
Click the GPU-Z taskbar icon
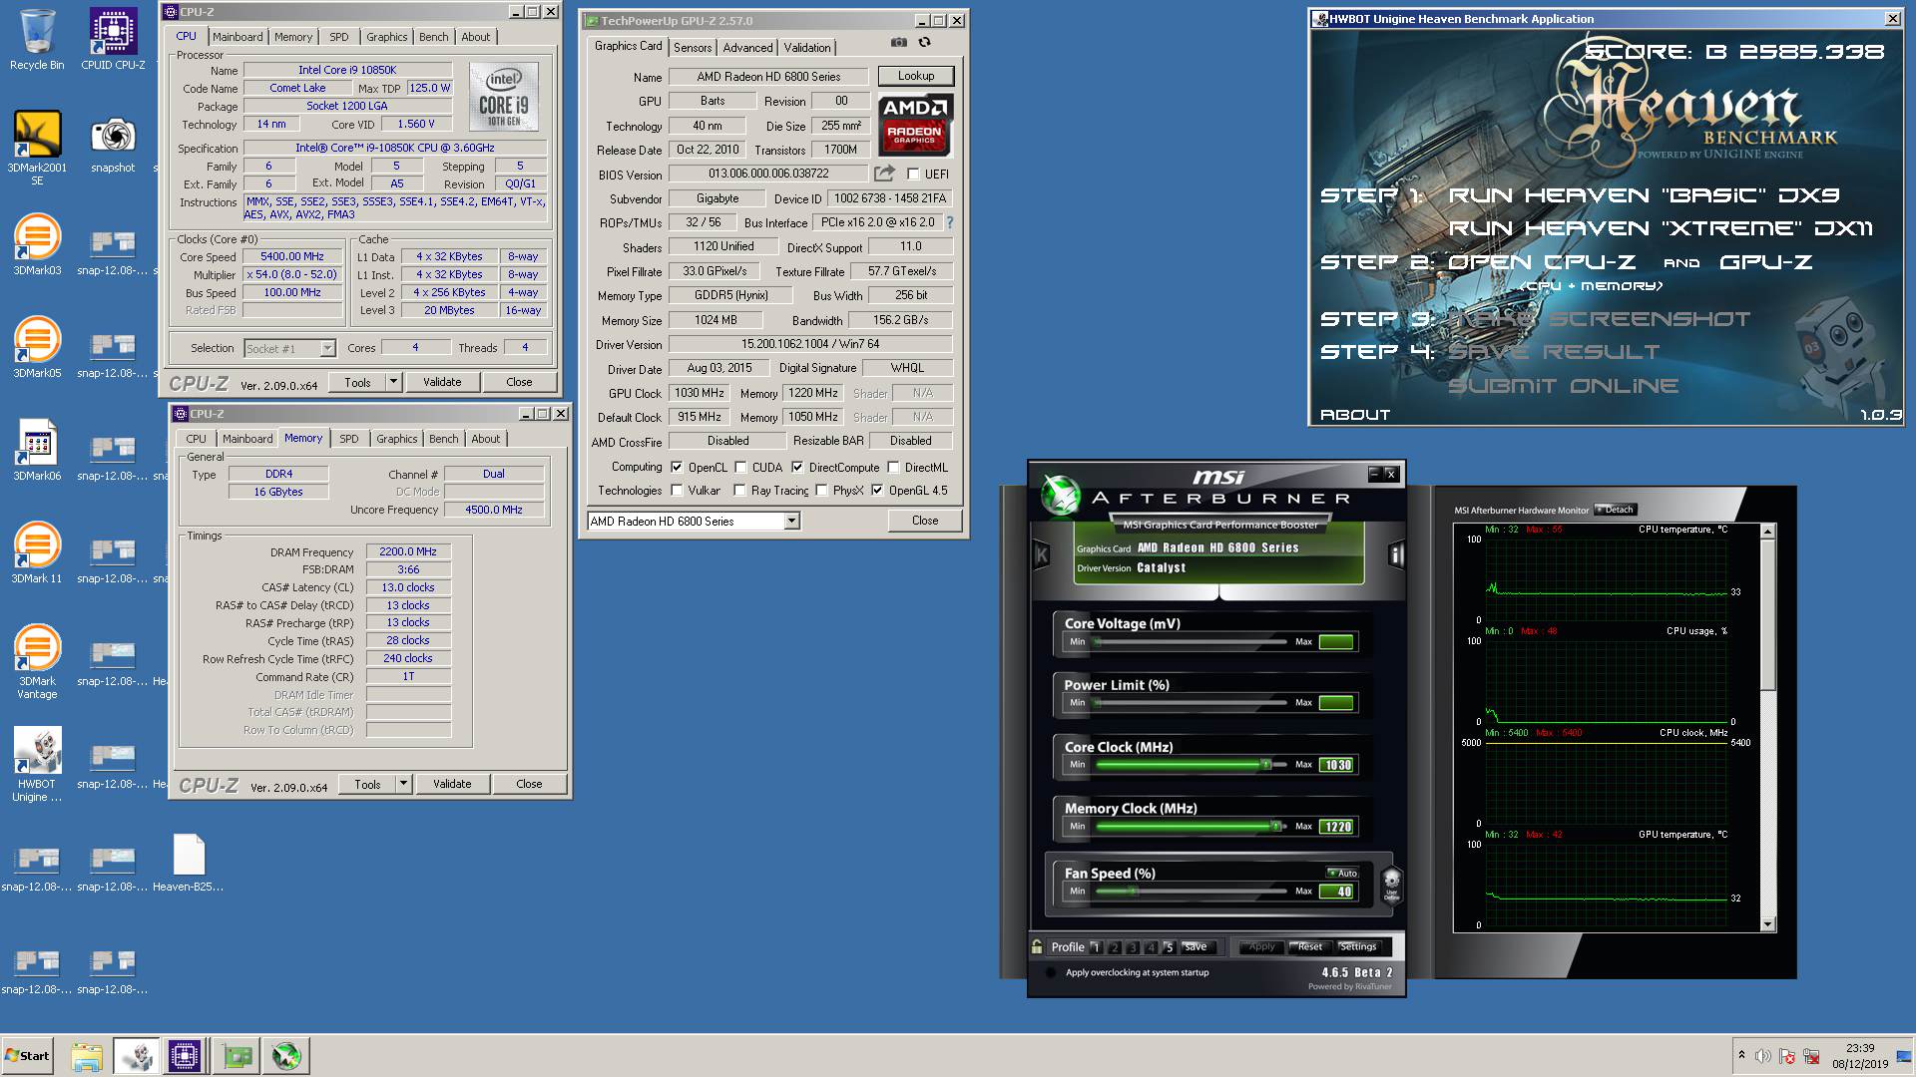[238, 1056]
